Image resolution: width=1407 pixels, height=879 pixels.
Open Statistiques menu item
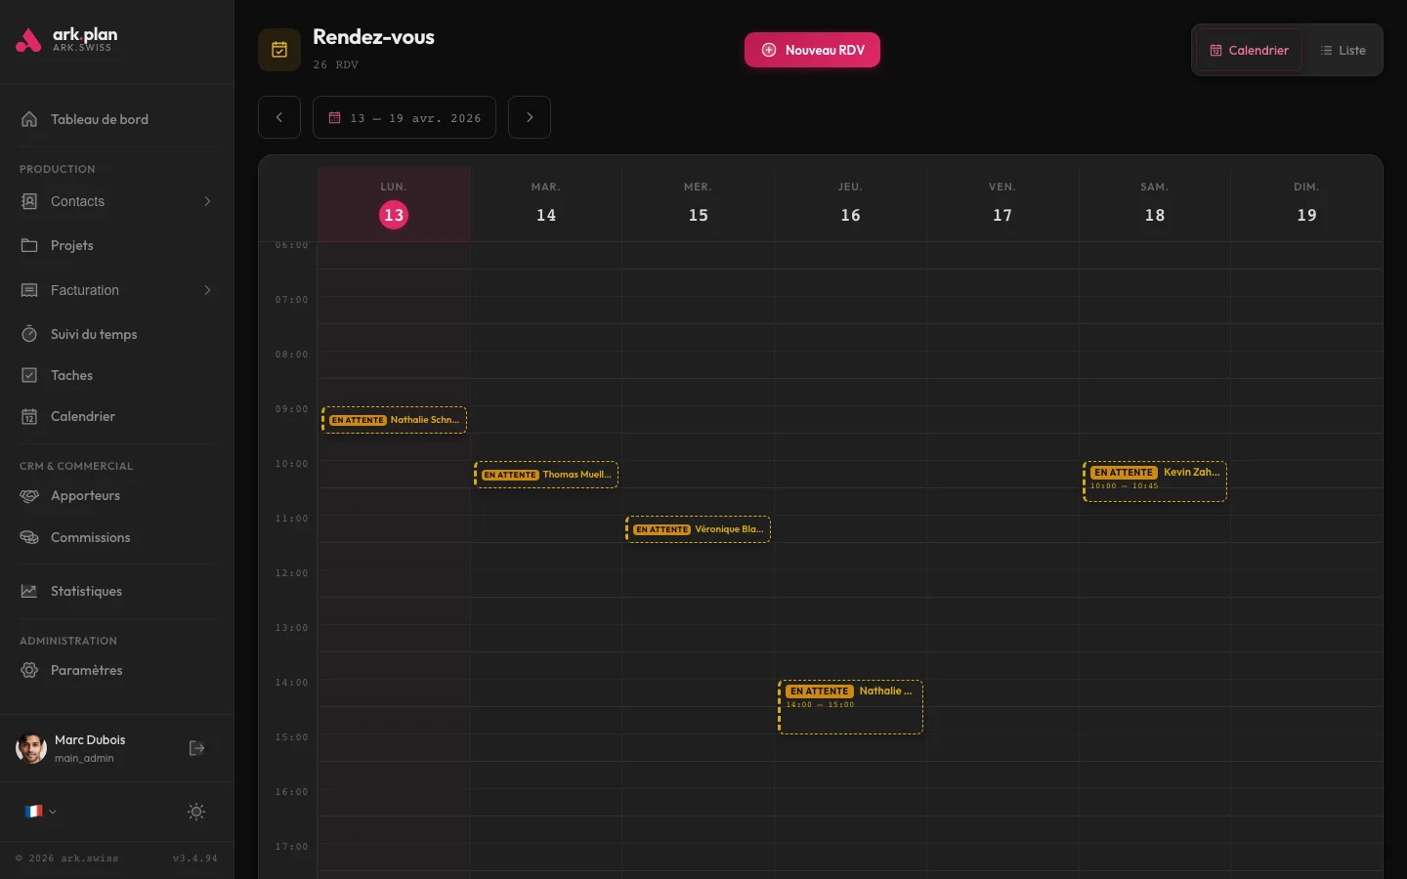[117, 591]
